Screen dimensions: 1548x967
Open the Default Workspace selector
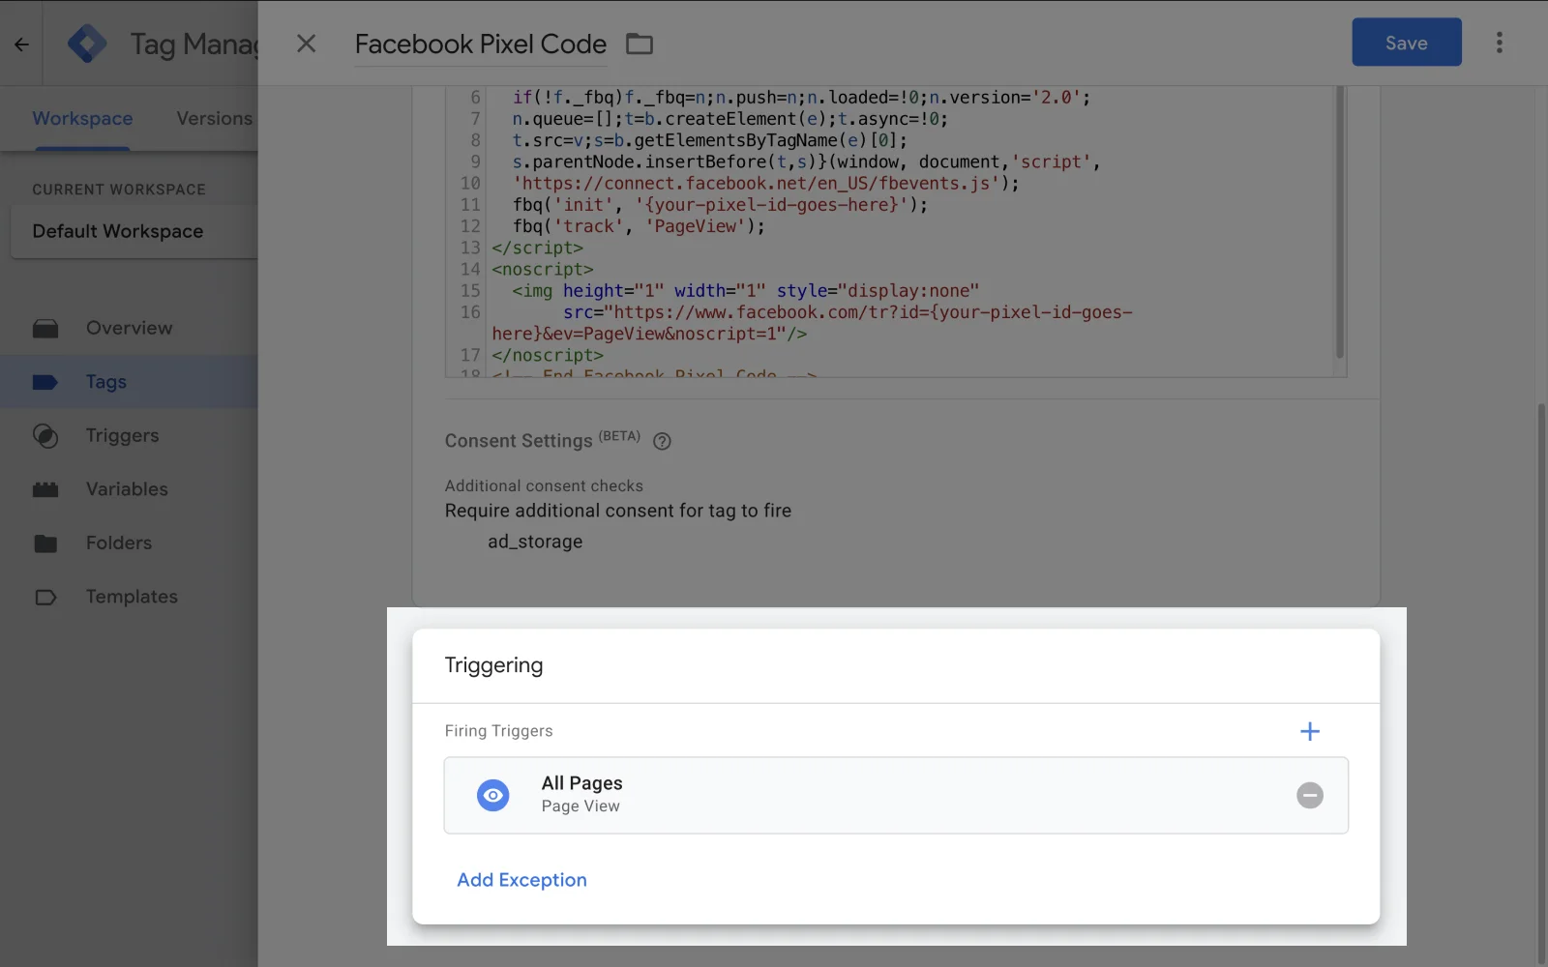[134, 231]
